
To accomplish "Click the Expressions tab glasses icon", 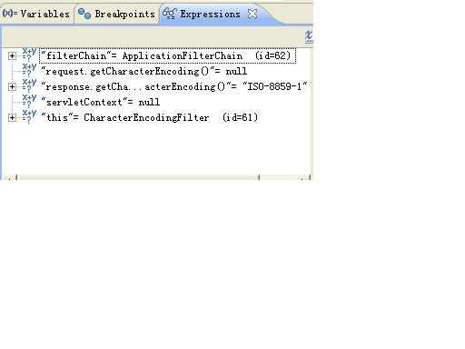I will pos(170,14).
